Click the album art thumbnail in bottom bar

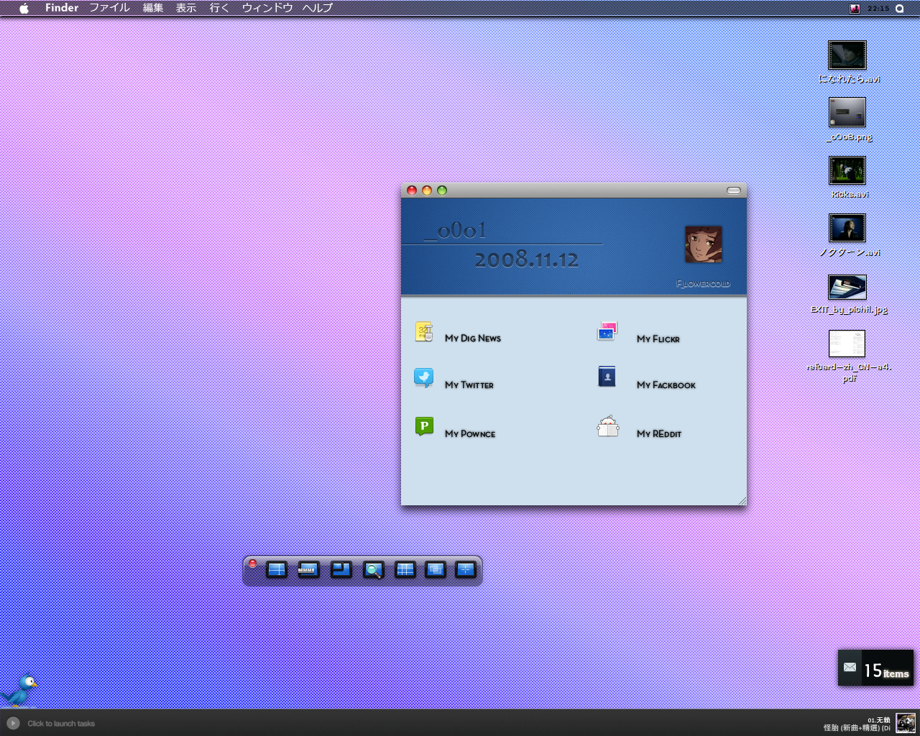click(906, 722)
